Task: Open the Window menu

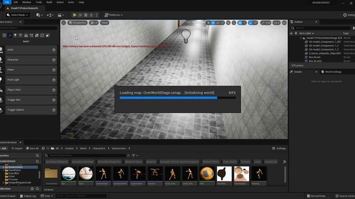Action: click(x=27, y=2)
